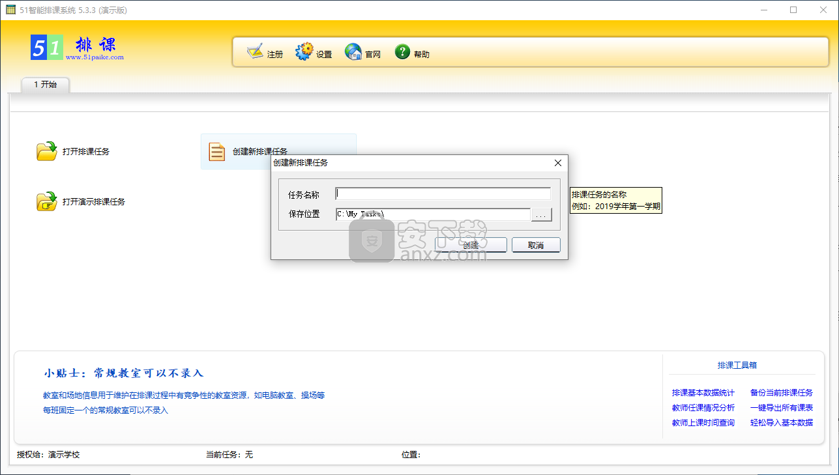Switch to the 1 开始 tab

[45, 85]
